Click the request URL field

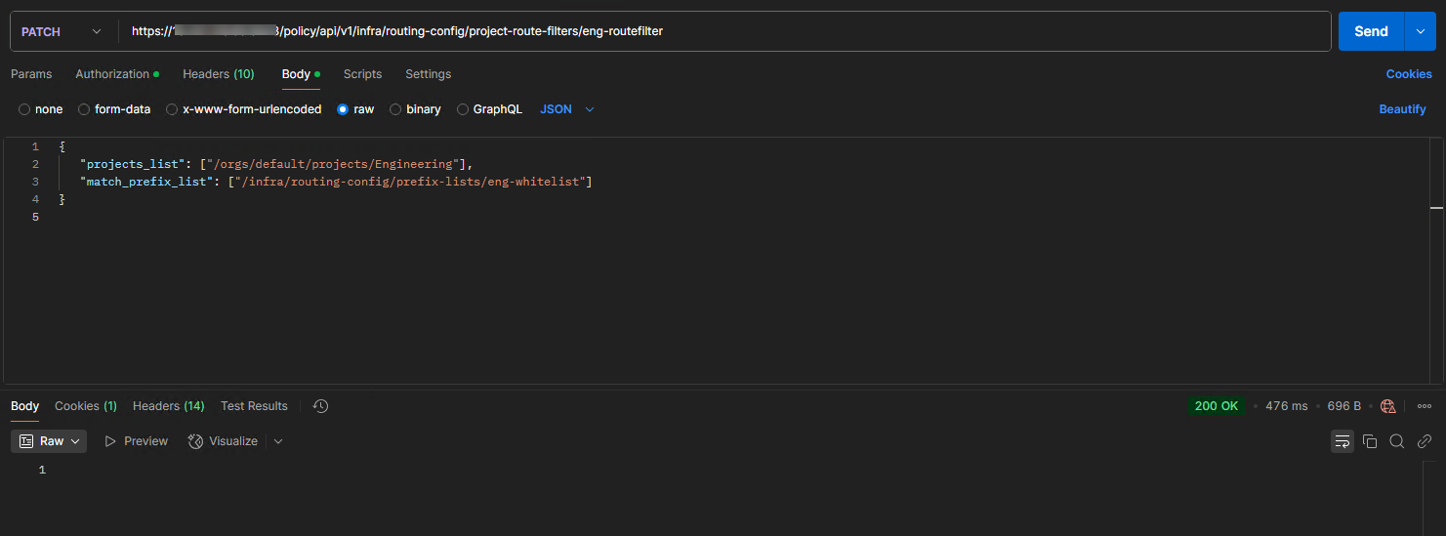click(x=723, y=31)
